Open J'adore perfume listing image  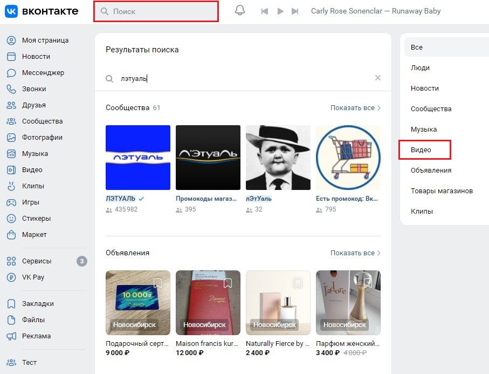point(348,303)
